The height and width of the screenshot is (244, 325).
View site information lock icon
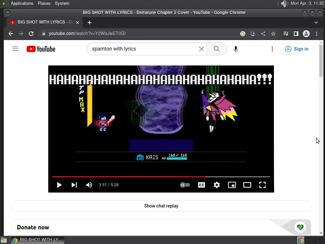[x=43, y=34]
